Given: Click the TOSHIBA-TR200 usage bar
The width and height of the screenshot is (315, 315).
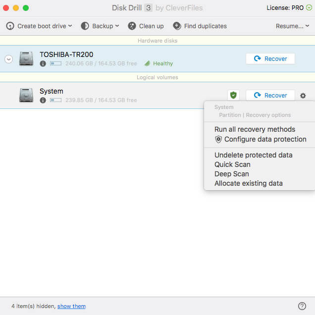Looking at the screenshot, I should click(x=55, y=63).
